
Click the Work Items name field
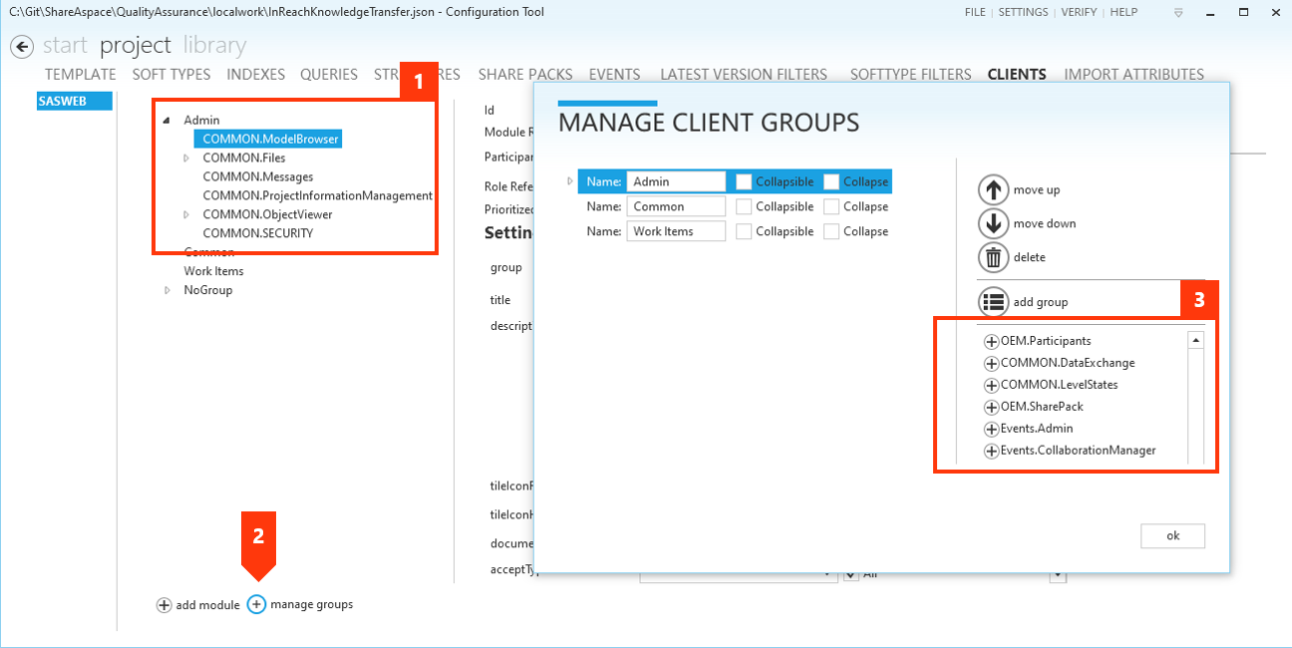(x=676, y=230)
